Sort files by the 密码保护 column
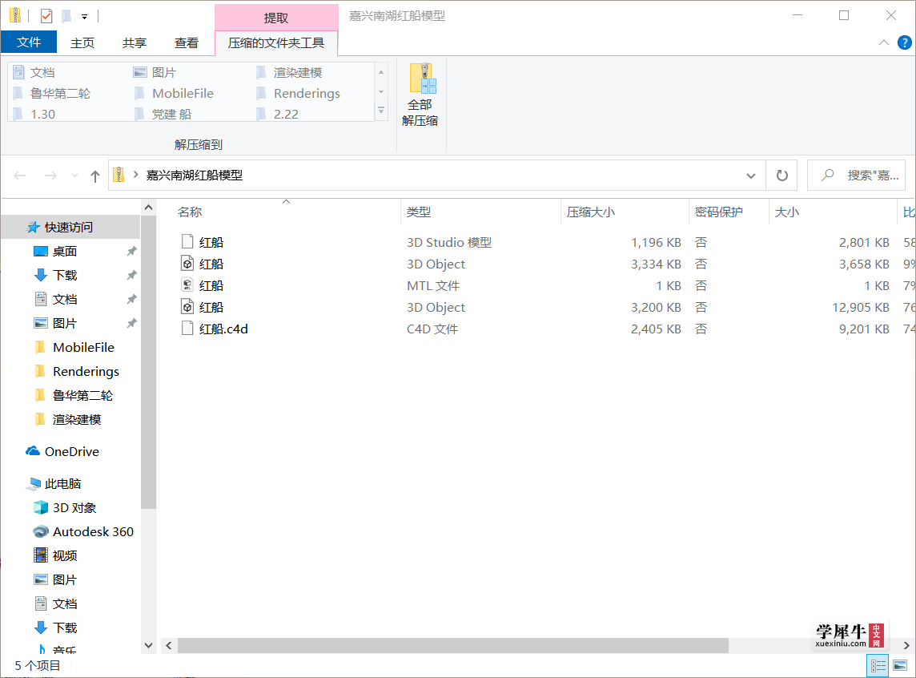Image resolution: width=916 pixels, height=678 pixels. pos(718,212)
